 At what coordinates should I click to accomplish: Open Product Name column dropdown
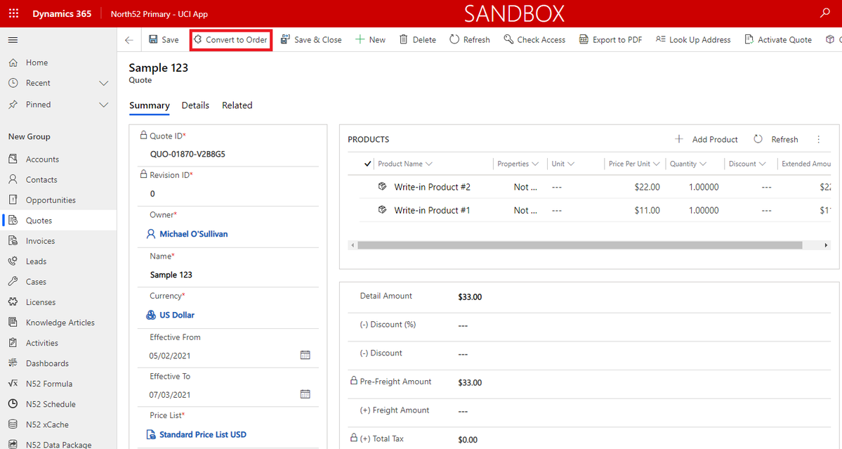[x=428, y=164]
